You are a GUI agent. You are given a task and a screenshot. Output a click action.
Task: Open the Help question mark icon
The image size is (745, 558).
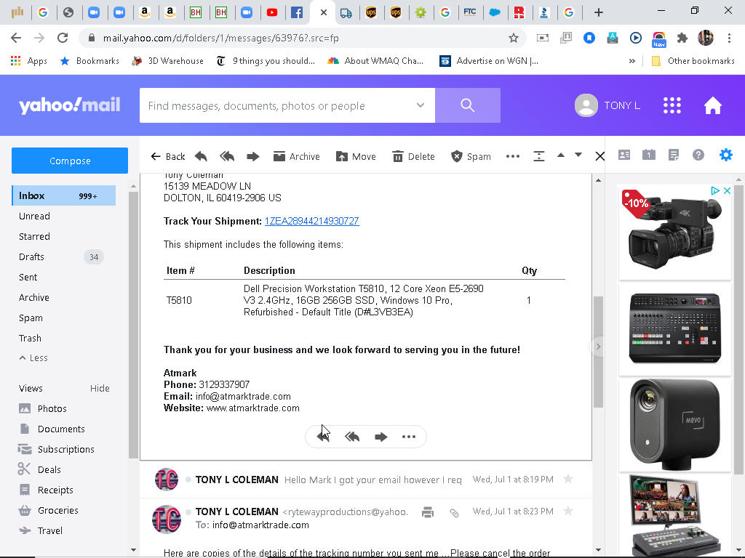tap(698, 155)
